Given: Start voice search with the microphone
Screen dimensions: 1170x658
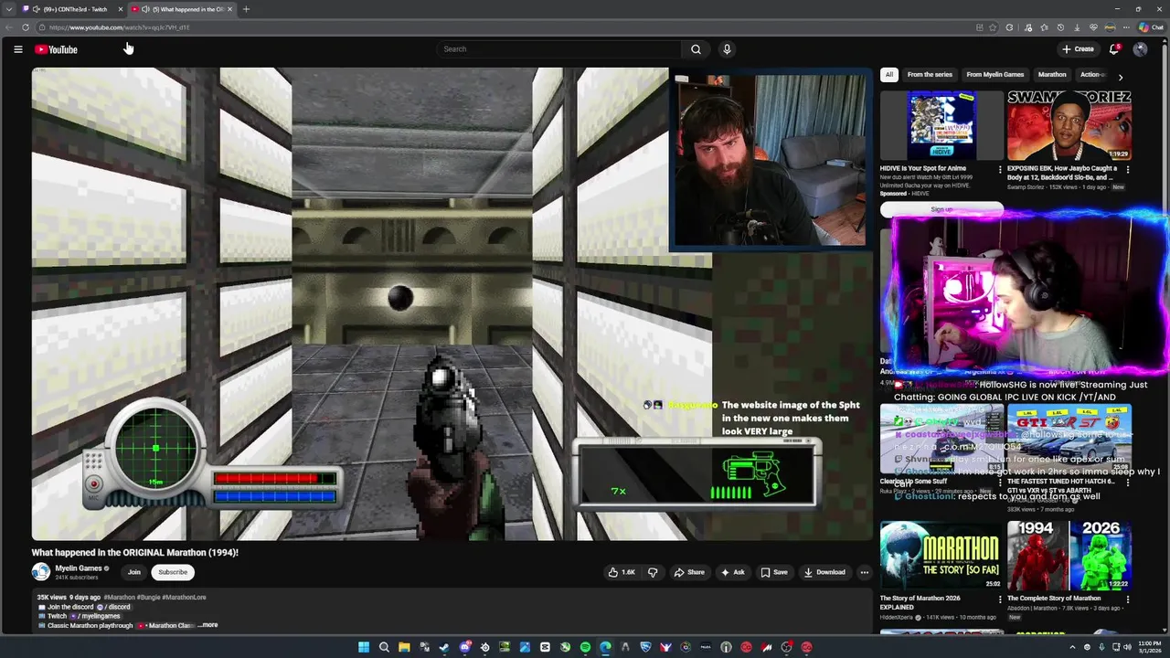Looking at the screenshot, I should (x=727, y=49).
